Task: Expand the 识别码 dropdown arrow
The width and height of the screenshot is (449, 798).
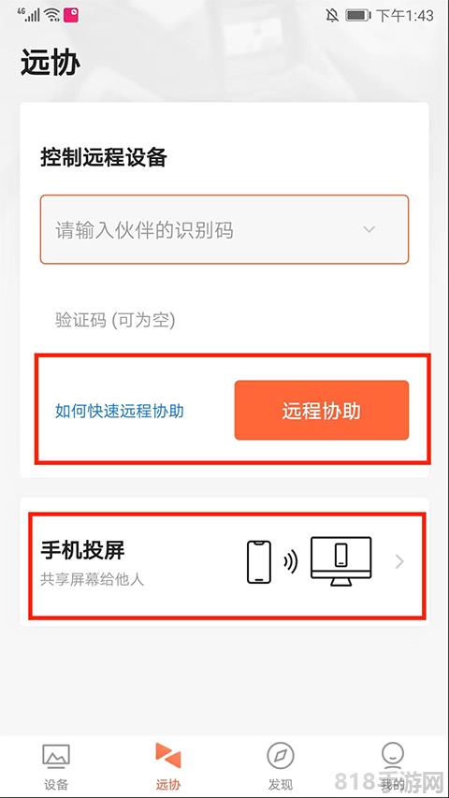Action: [369, 229]
